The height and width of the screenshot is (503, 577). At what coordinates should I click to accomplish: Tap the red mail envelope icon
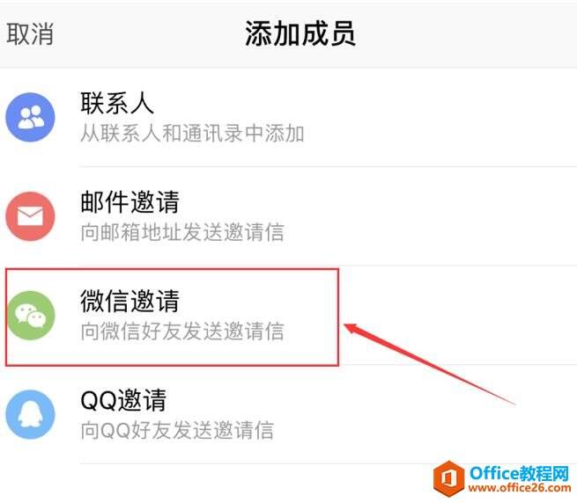click(30, 216)
